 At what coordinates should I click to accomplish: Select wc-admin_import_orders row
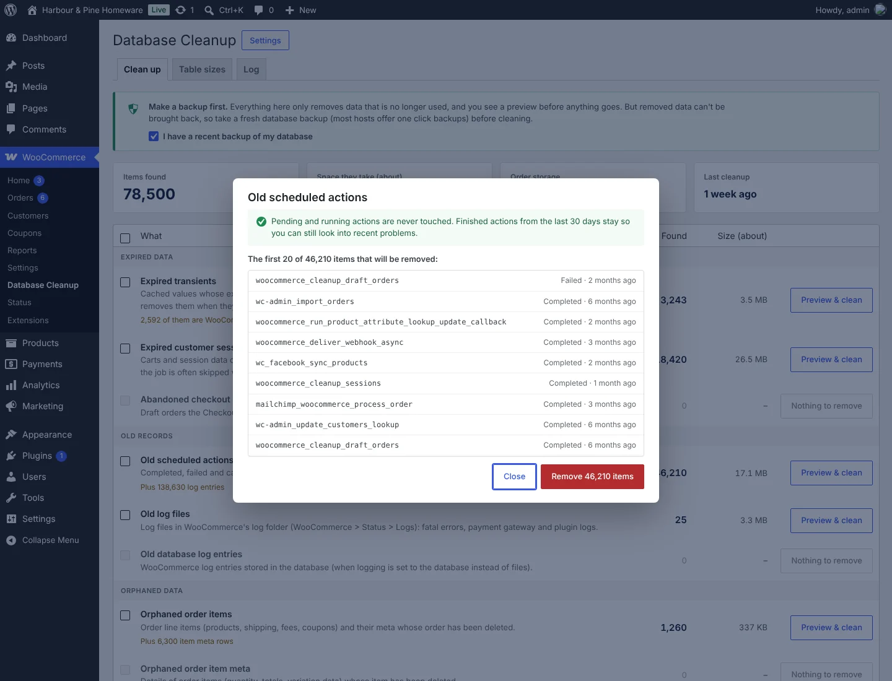click(446, 301)
